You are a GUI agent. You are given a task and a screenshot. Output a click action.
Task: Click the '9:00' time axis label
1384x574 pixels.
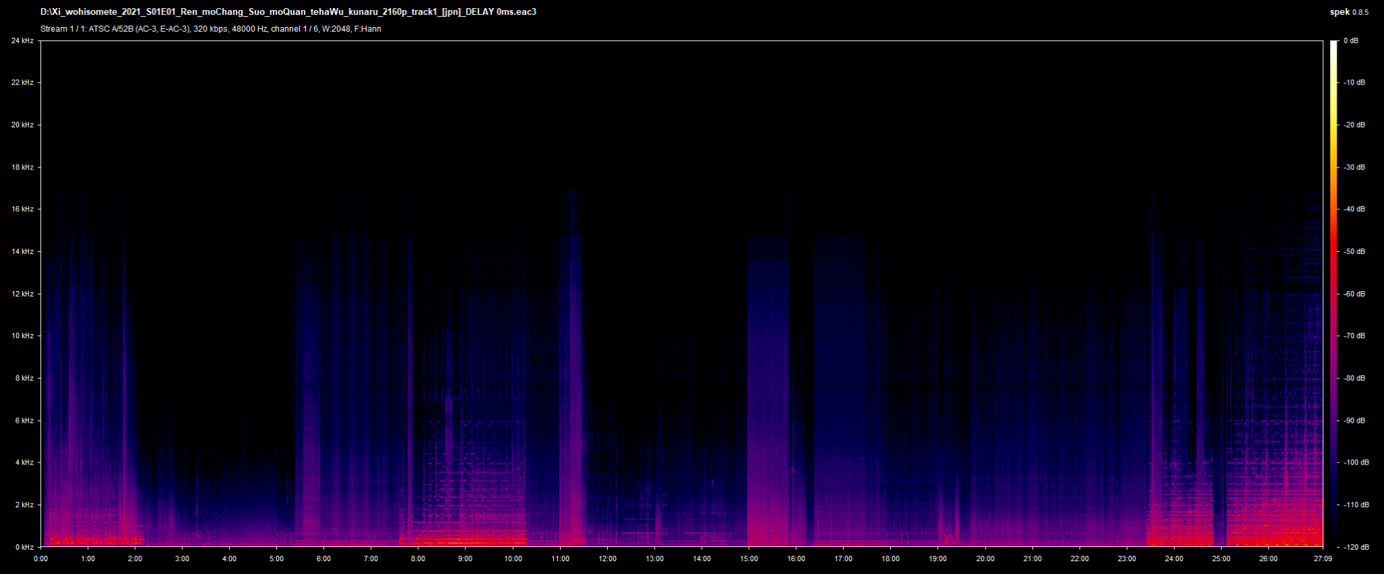pyautogui.click(x=465, y=558)
